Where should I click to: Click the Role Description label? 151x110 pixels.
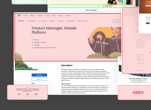[66, 84]
